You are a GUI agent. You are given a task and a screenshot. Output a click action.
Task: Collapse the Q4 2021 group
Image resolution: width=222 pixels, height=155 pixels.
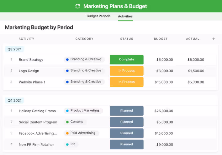pos(14,100)
